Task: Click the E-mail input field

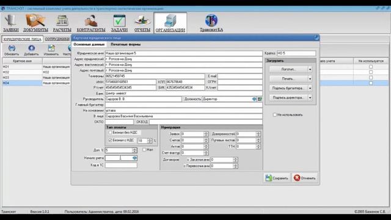Action: [x=240, y=76]
